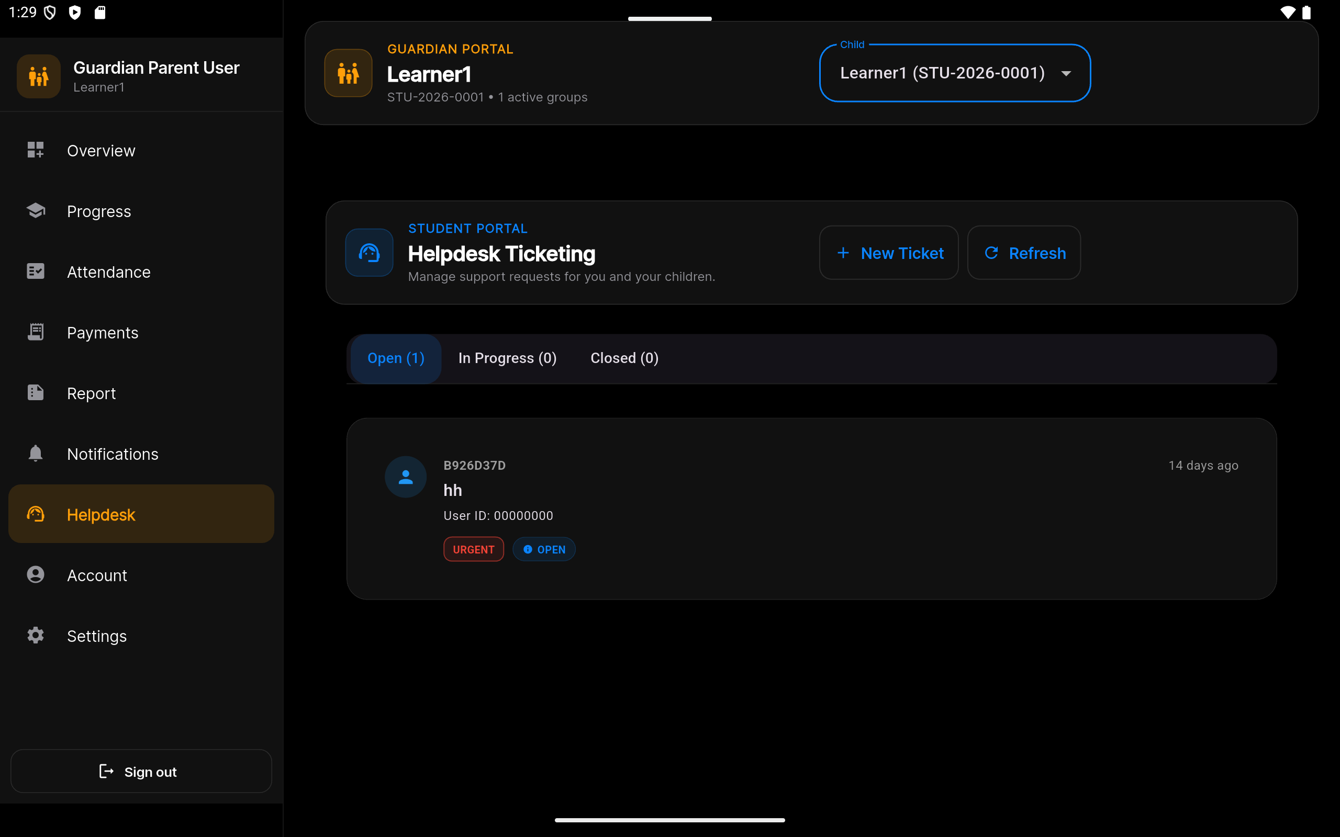Open ticket B926D37D titled hh

811,508
